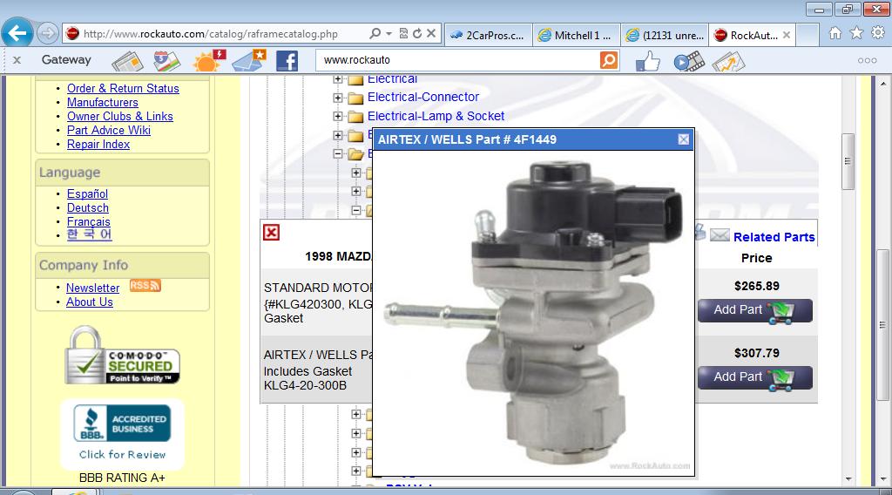The image size is (892, 495).
Task: Go back with the browser back arrow
Action: click(17, 34)
